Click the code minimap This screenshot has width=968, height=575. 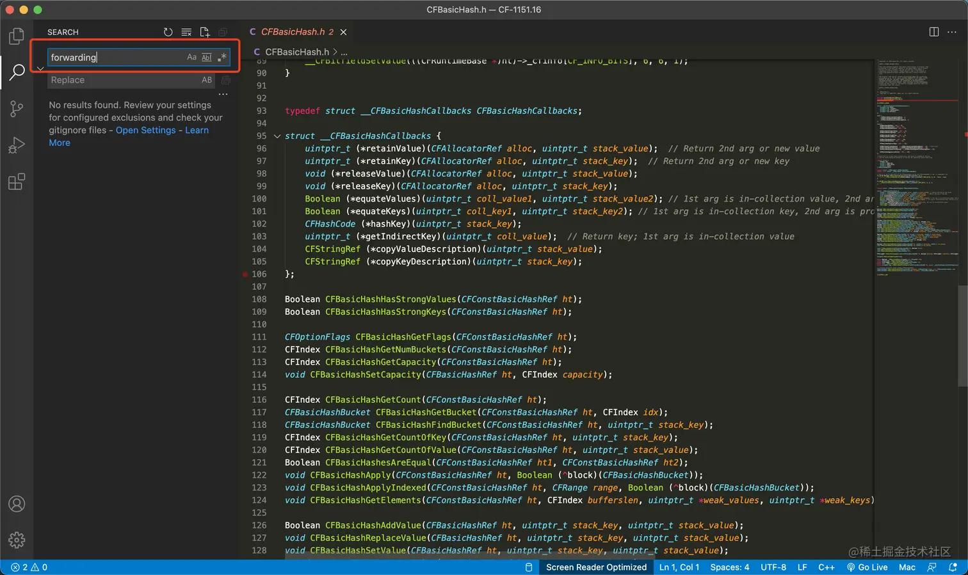(916, 166)
